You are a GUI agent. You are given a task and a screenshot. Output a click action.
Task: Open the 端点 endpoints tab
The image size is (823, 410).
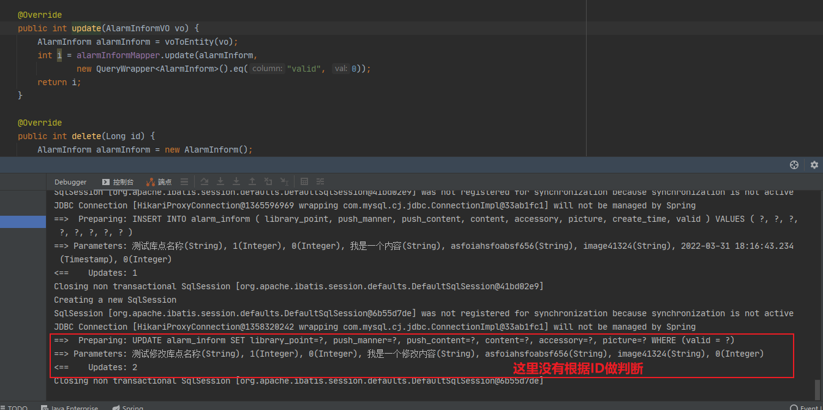tap(159, 182)
